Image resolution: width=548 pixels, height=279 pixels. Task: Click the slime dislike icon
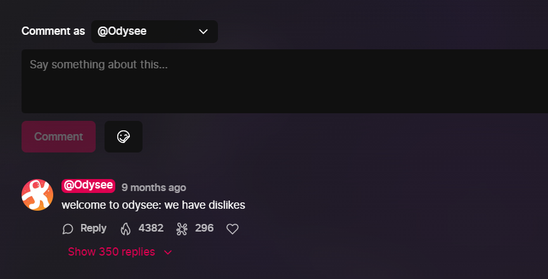point(182,229)
